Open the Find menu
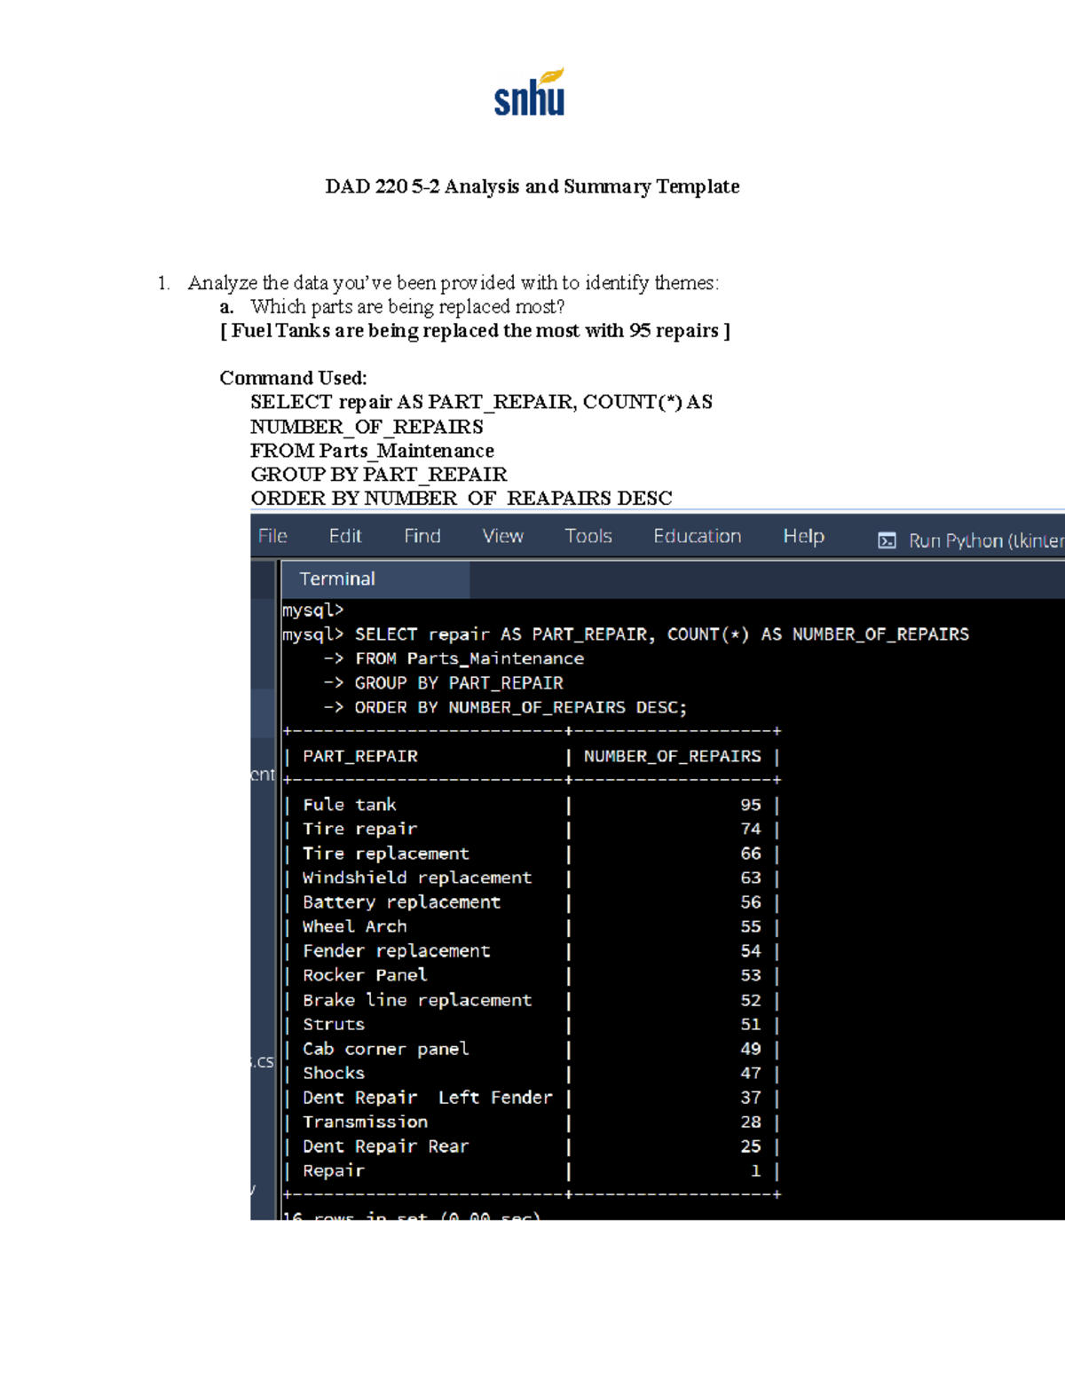This screenshot has width=1065, height=1378. pos(422,536)
